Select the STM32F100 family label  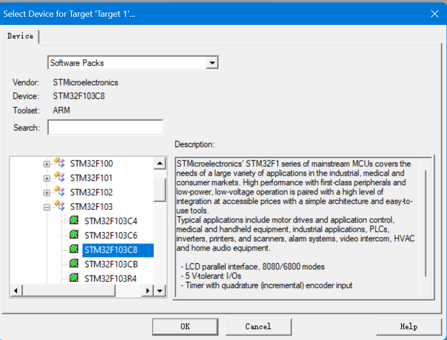pos(92,164)
